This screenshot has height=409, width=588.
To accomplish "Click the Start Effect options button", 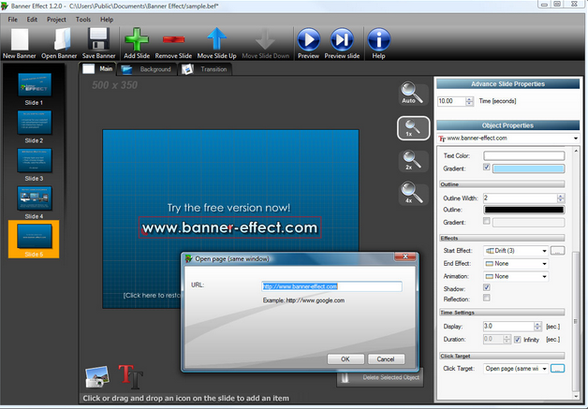I will pyautogui.click(x=558, y=251).
